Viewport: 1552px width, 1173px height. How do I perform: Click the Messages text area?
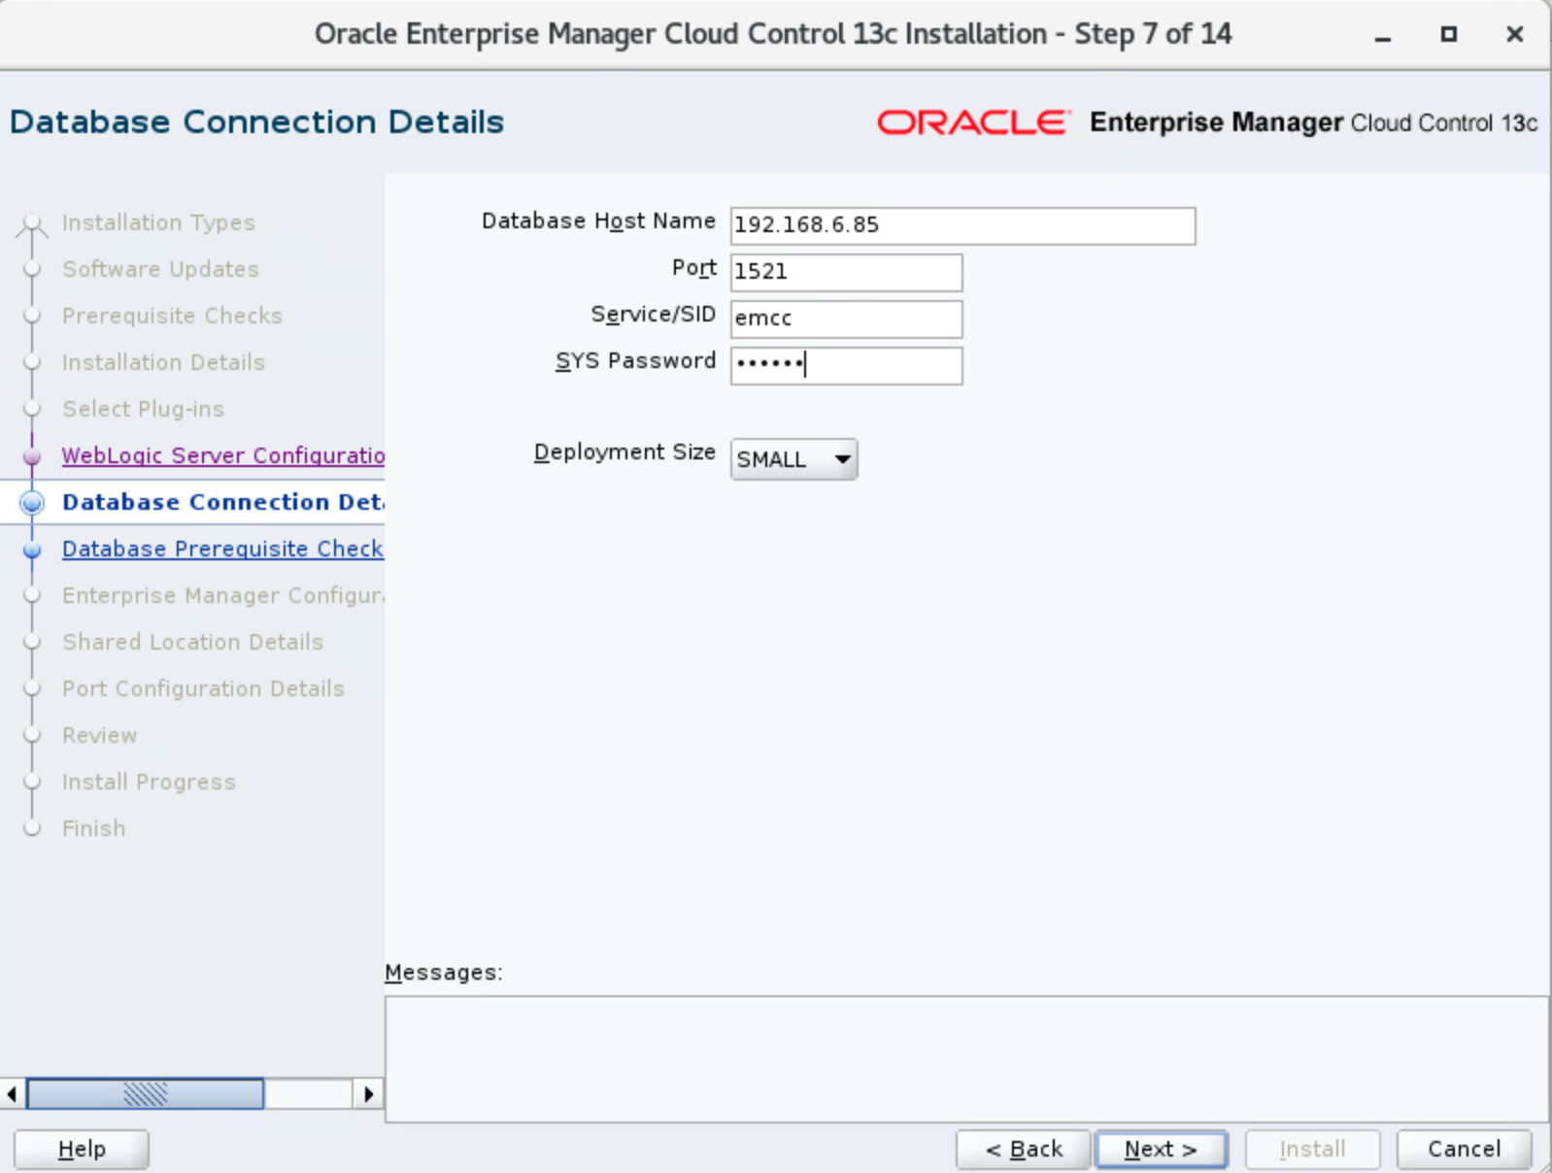coord(965,1059)
